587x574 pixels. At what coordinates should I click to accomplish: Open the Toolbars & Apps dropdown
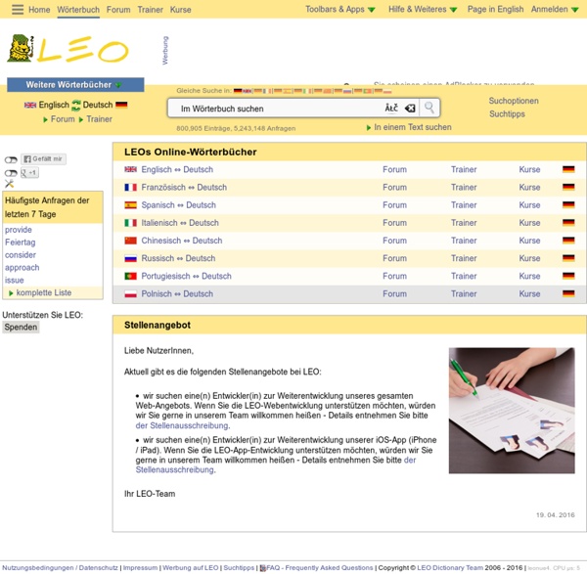339,10
